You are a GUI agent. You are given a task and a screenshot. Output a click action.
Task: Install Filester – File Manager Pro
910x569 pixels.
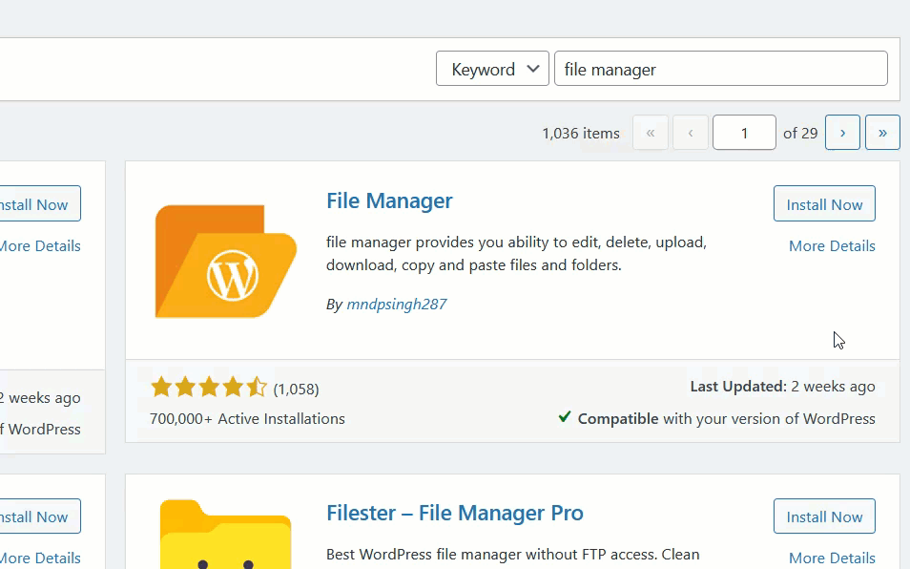pos(824,516)
